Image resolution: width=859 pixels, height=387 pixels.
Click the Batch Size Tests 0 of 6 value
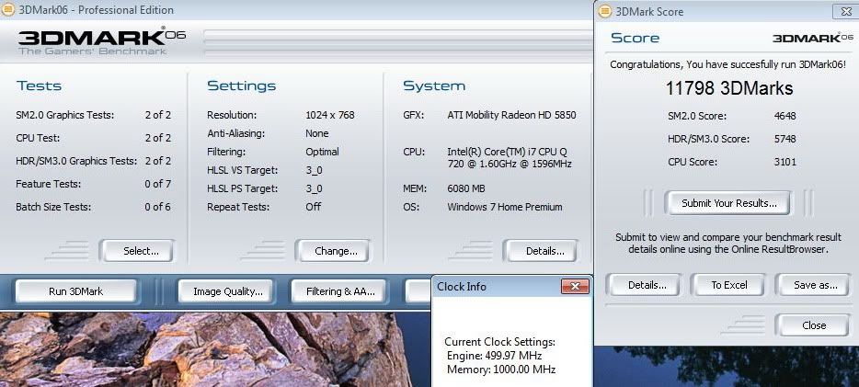158,207
